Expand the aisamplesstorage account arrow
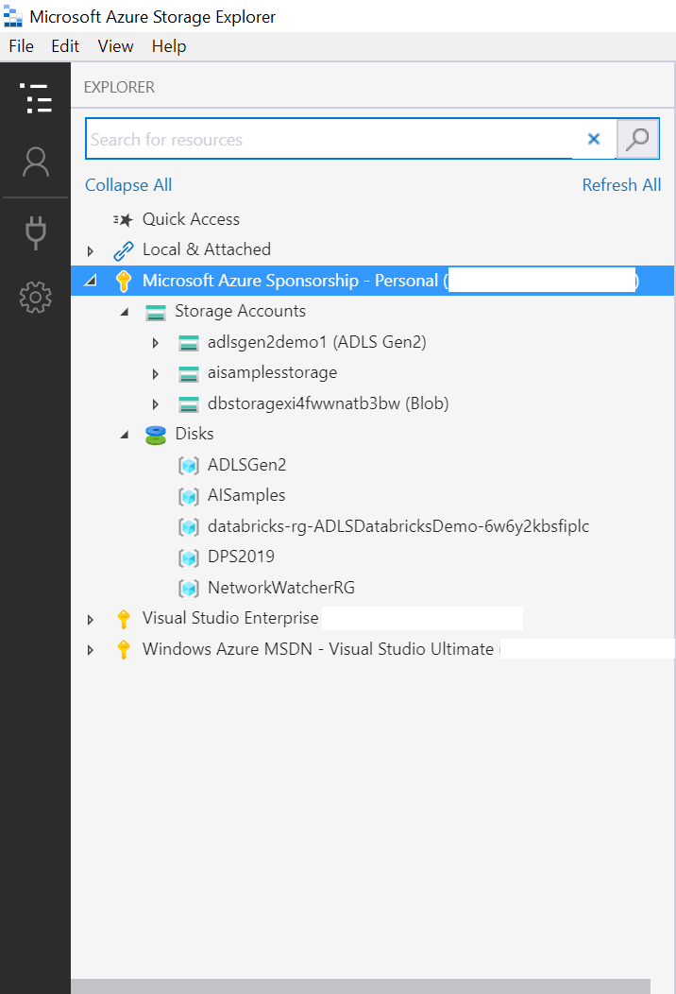The image size is (676, 994). click(155, 374)
